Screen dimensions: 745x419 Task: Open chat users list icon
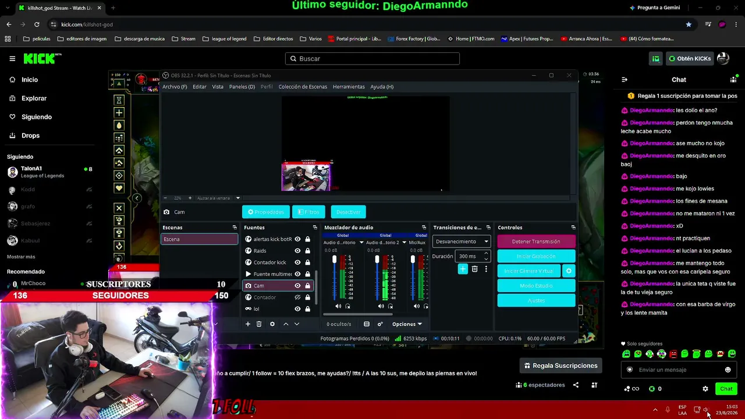pos(733,80)
